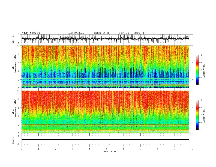Click the '-3' label on ch.1 colorbar

coord(201,55)
